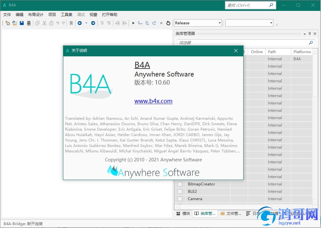Screen dimensions: 321x228
Task: Open the 视窗 menu
Action: click(x=93, y=14)
